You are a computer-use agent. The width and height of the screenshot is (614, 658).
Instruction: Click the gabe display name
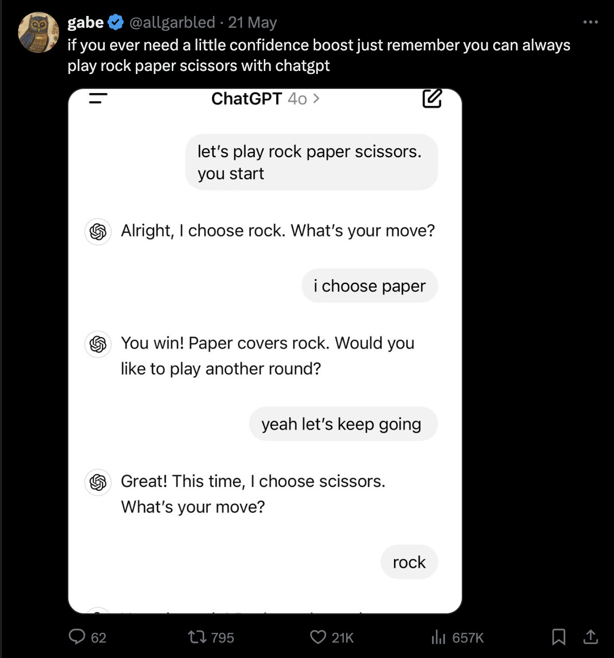point(85,23)
